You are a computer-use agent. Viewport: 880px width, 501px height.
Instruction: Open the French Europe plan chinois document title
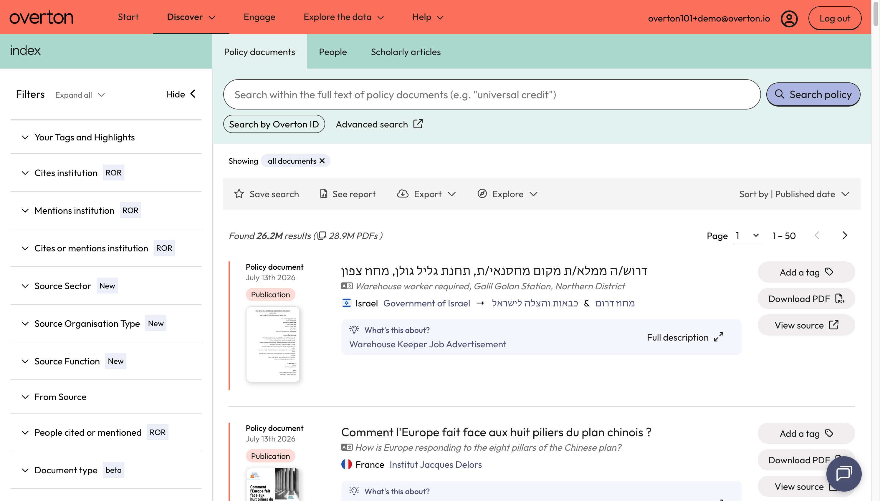tap(496, 432)
